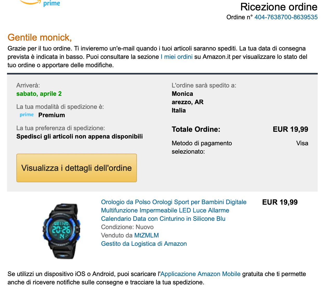Open the Applicazione Amazon Mobile link
This screenshot has width=331, height=288.
tap(200, 274)
